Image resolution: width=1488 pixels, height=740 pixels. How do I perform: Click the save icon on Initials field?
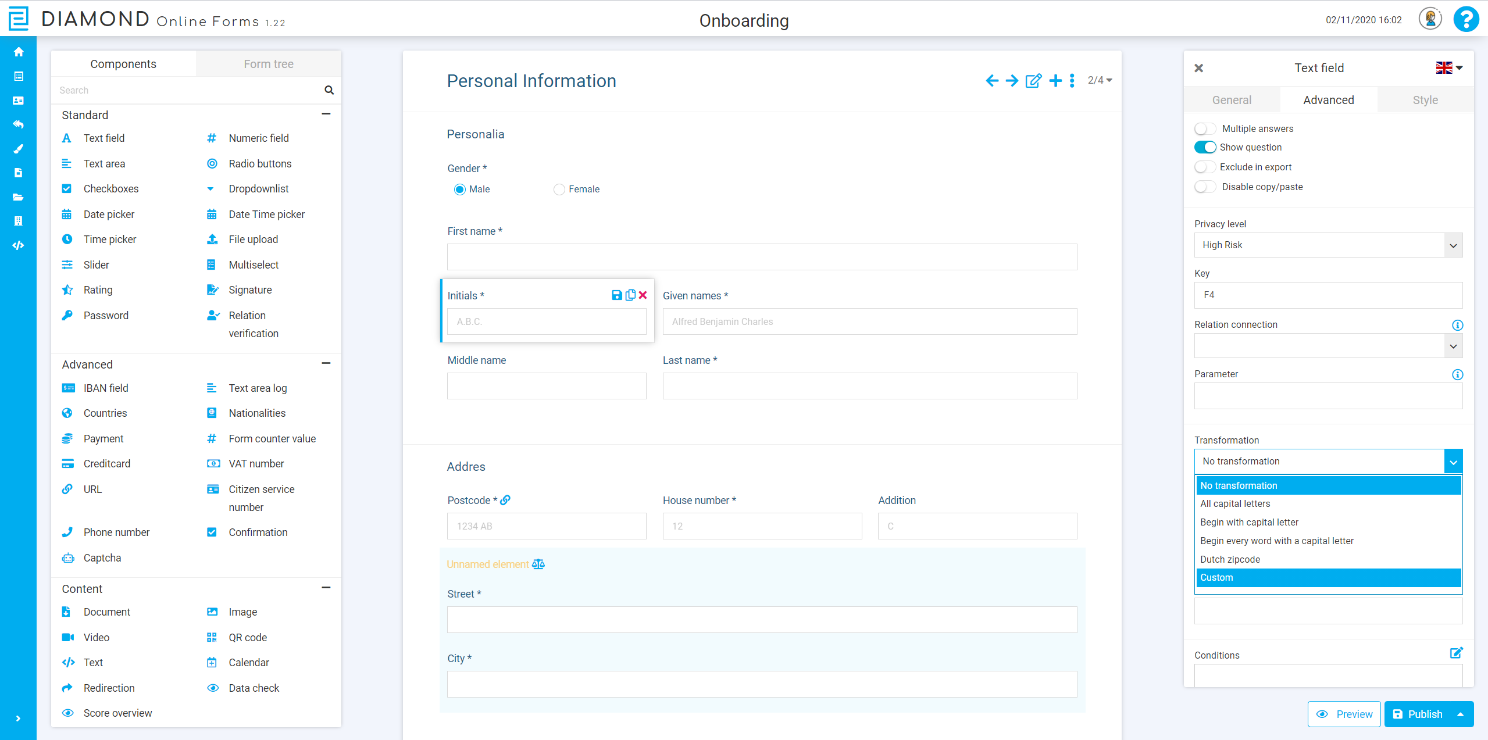point(616,295)
